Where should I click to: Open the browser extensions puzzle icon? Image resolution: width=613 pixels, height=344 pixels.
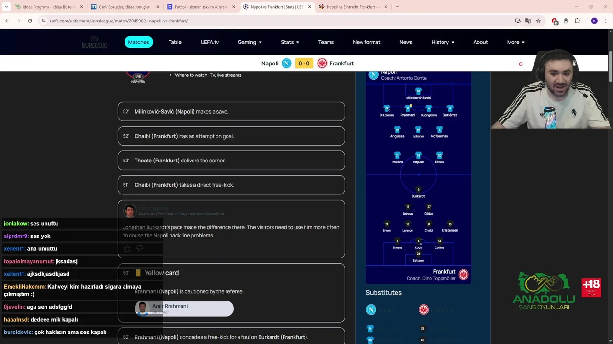(x=577, y=21)
